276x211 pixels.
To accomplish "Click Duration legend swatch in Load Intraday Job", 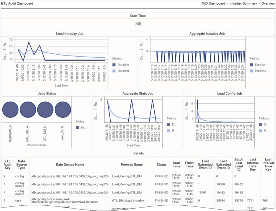I will coord(114,65).
